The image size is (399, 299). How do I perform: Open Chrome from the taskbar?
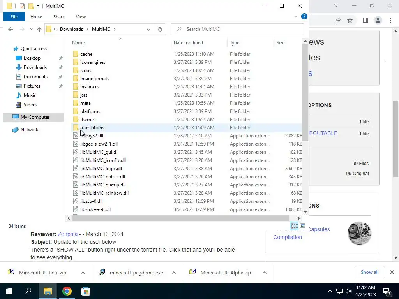coord(67,291)
